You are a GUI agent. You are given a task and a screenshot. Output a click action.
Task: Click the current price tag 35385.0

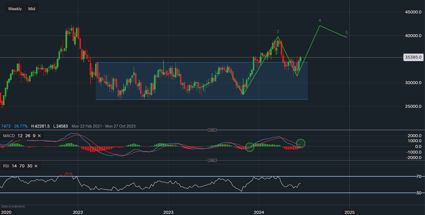coord(413,57)
